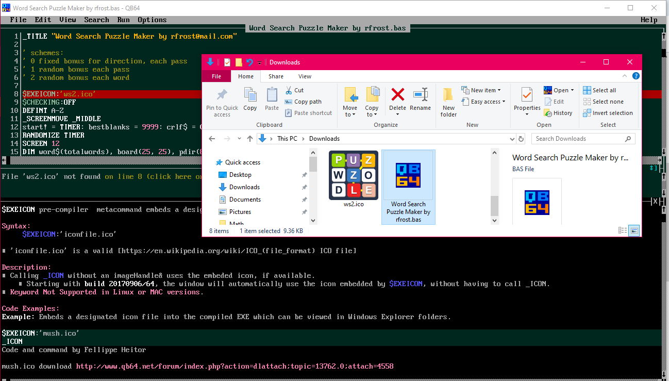Click the New folder icon
Viewport: 669px width, 381px height.
pyautogui.click(x=448, y=94)
